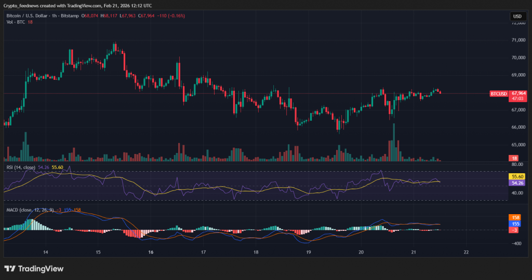Click date label 21 on time axis
Screen dimensions: 532x280
coord(414,252)
